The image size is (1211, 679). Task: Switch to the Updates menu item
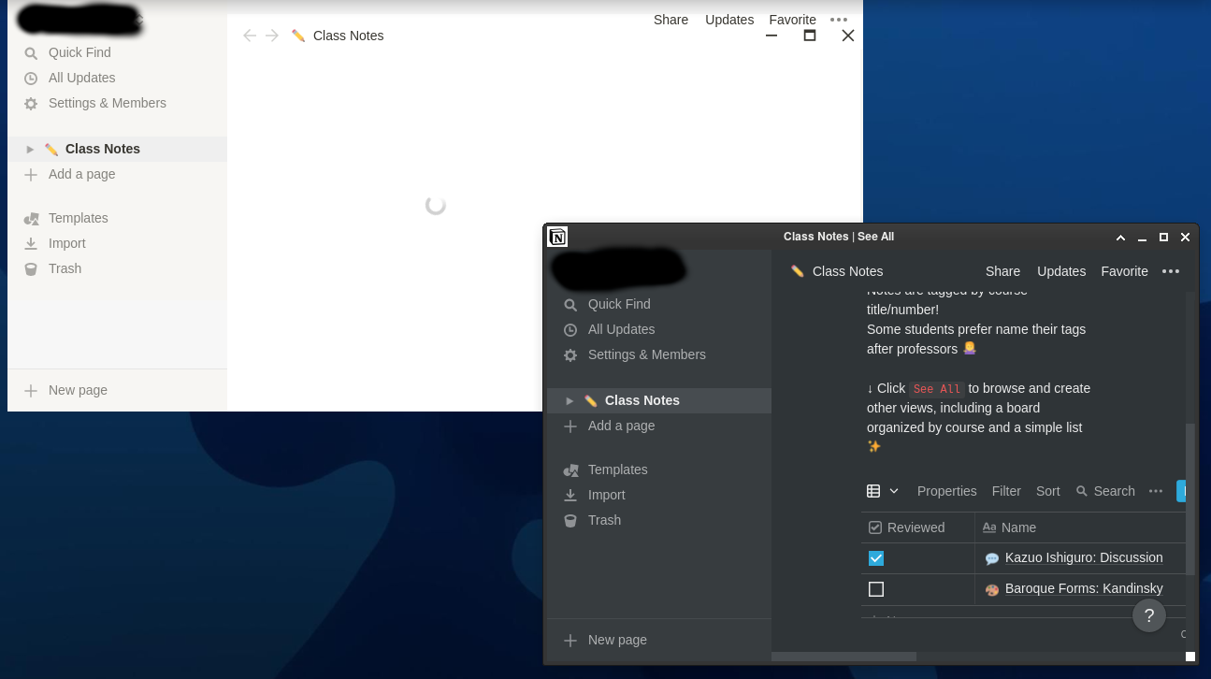[x=1061, y=271]
